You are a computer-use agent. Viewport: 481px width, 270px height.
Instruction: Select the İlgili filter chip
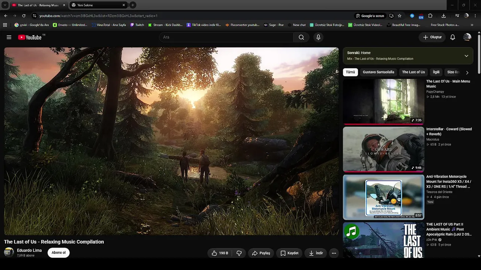[x=436, y=72]
